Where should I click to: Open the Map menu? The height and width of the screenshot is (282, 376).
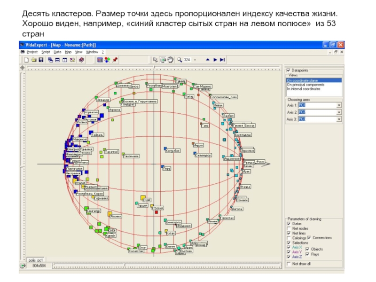[x=68, y=52]
